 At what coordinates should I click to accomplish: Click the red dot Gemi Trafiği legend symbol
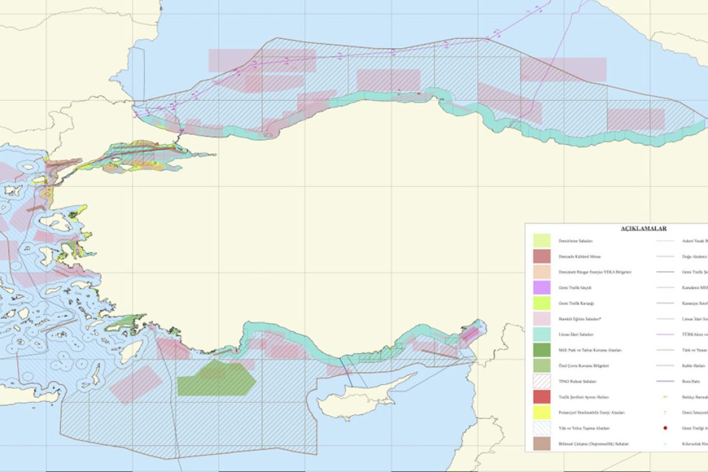[665, 428]
